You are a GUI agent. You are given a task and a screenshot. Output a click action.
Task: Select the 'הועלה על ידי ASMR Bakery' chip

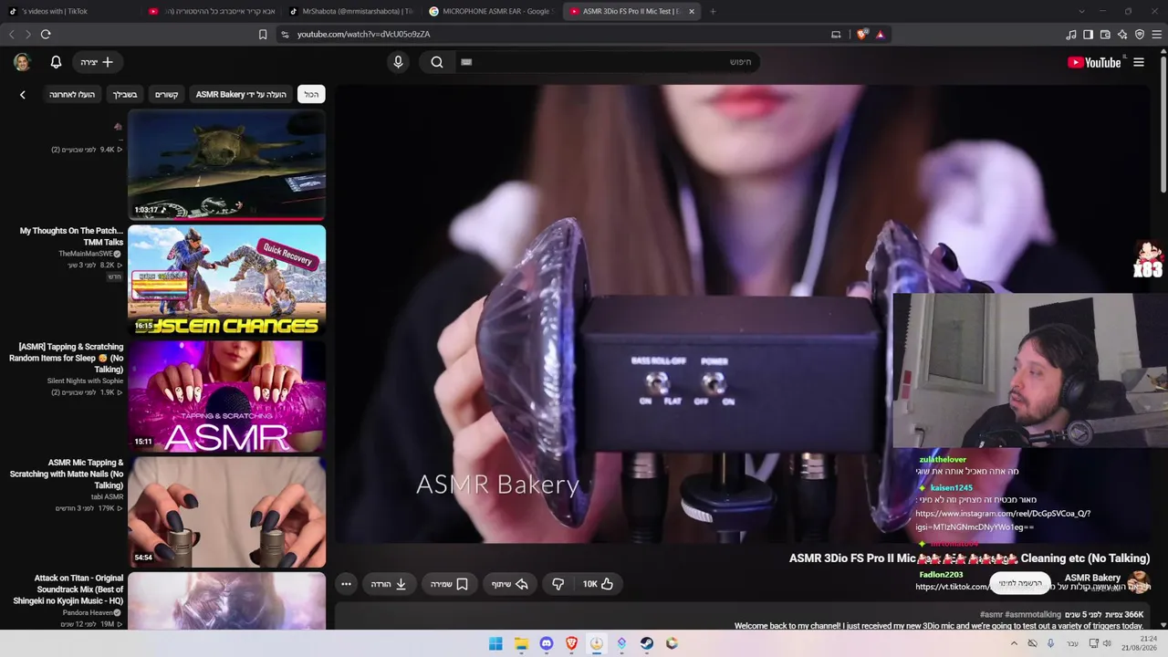pyautogui.click(x=241, y=94)
